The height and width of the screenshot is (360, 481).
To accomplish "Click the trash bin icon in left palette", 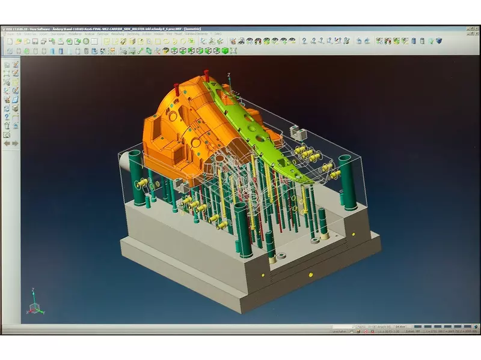I will (x=7, y=126).
